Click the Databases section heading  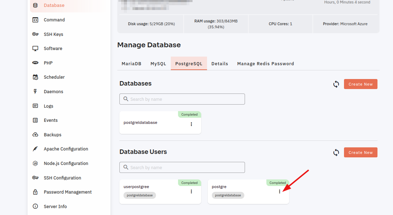click(x=135, y=84)
